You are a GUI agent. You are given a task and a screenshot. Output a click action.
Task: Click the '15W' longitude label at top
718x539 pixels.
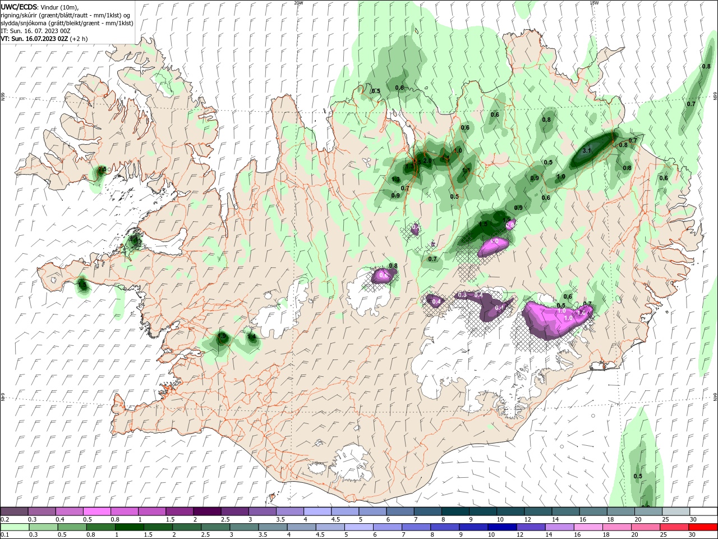pos(593,3)
